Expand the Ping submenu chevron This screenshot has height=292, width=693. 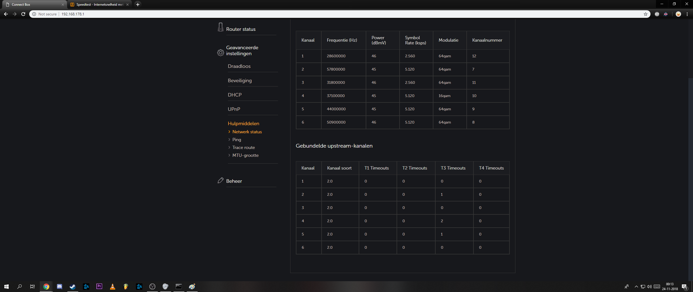pyautogui.click(x=229, y=140)
